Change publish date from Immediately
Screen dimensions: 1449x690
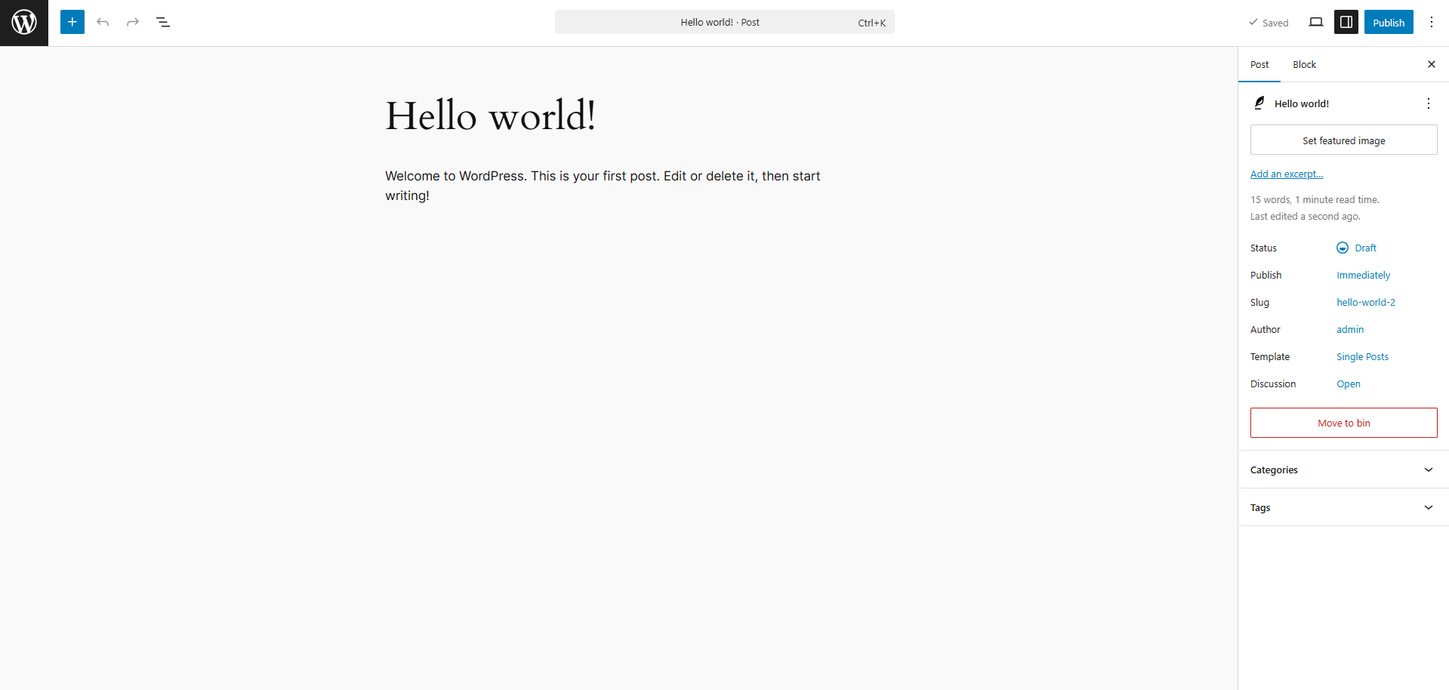pos(1363,275)
